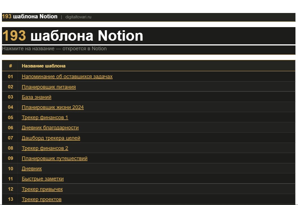
Task: Open the 'Дневник благодарности' template link
Action: [50, 128]
